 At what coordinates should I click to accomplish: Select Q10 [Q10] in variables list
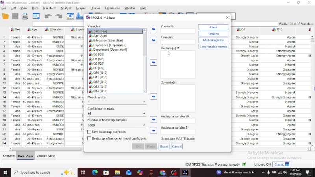[x=100, y=73]
